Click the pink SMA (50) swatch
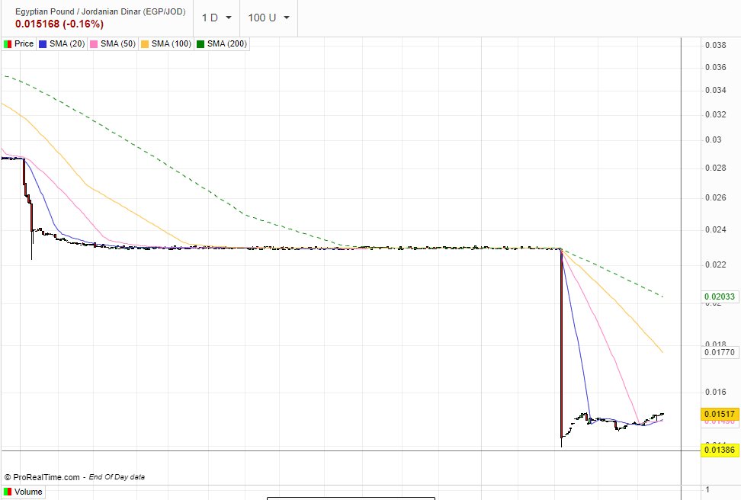The width and height of the screenshot is (741, 500). click(94, 44)
